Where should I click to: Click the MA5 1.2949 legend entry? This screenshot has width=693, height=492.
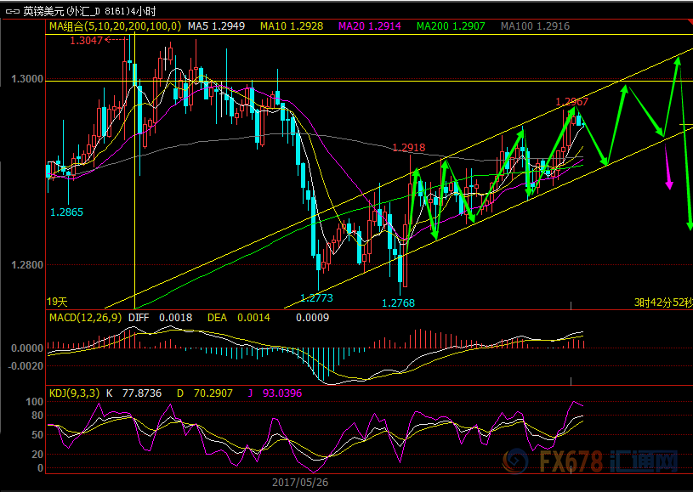pyautogui.click(x=216, y=26)
